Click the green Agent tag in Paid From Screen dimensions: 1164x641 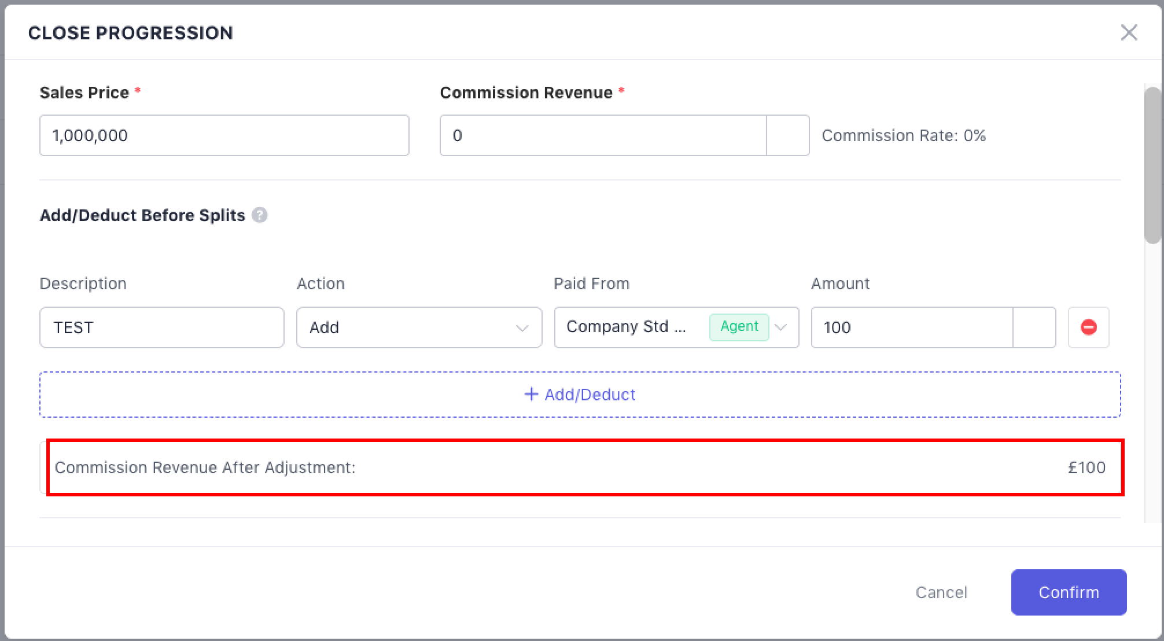(739, 327)
